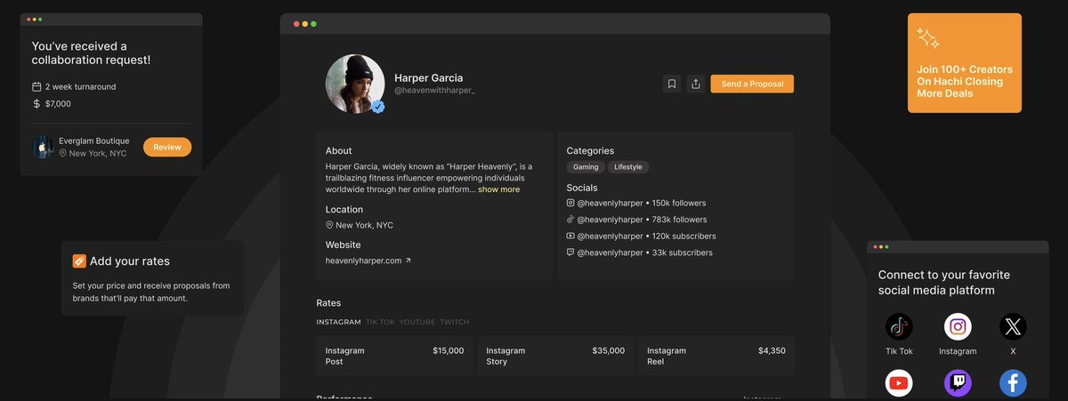1068x401 pixels.
Task: Click the Instagram icon in Socials list
Action: tap(570, 203)
